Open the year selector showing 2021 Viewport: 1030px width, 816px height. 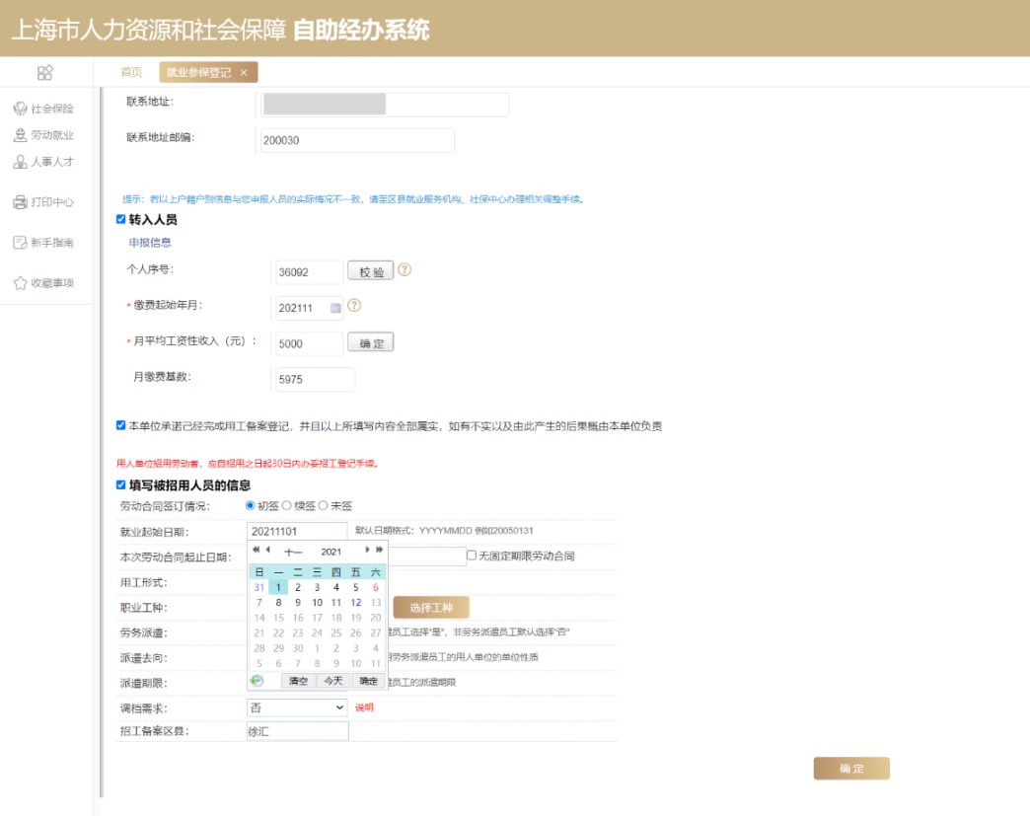[x=331, y=552]
